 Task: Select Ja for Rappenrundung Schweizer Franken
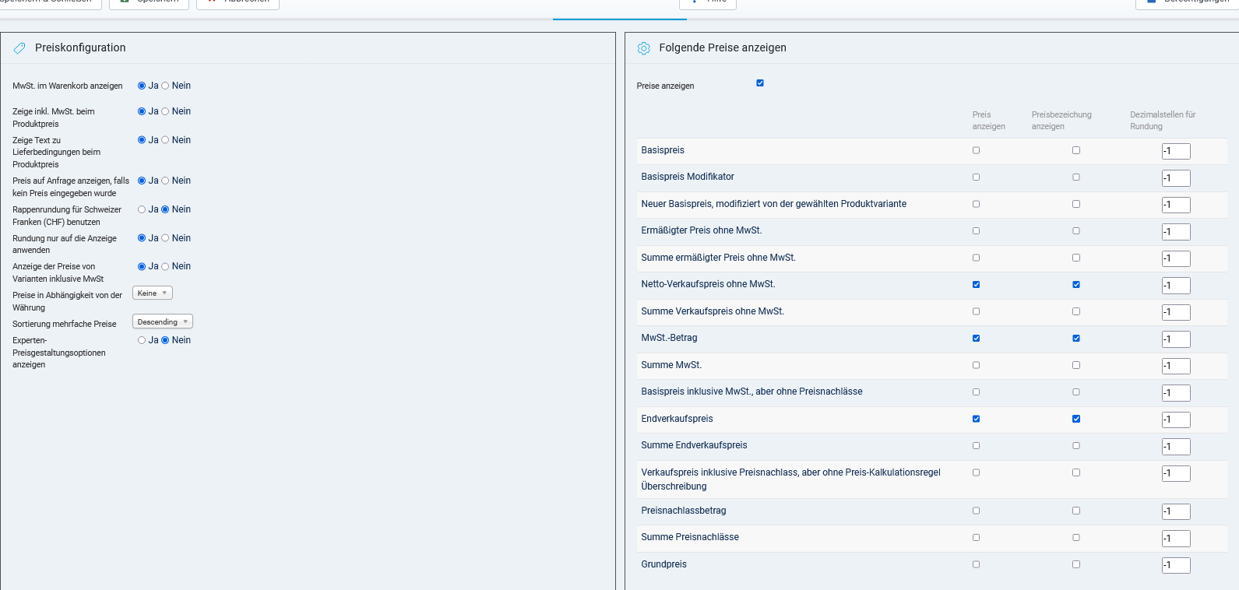click(142, 209)
